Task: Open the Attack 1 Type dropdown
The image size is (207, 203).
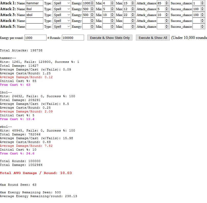Action: [x=62, y=3]
